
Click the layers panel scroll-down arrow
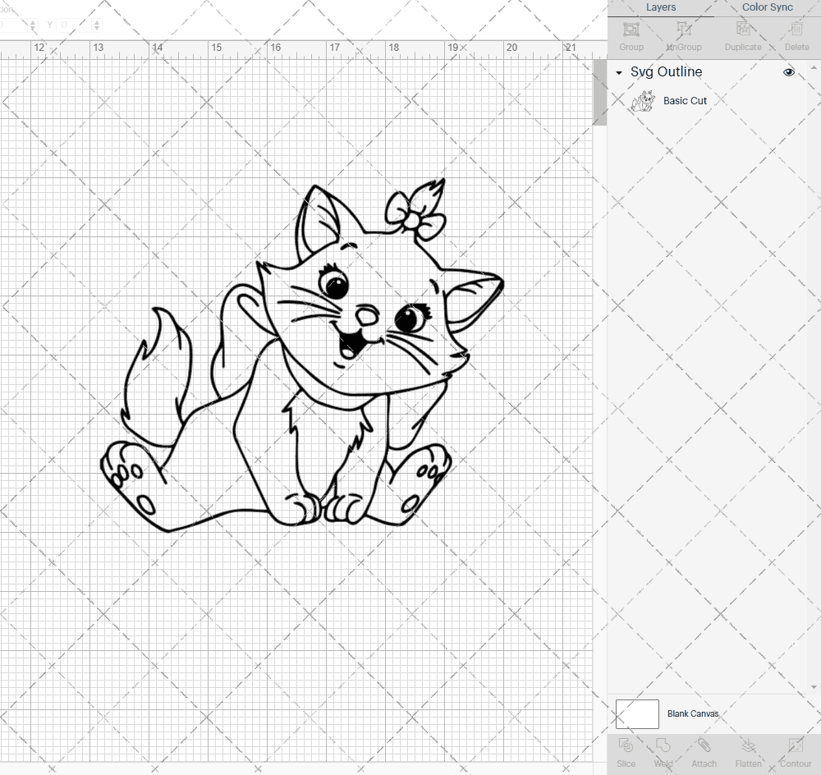[x=813, y=687]
